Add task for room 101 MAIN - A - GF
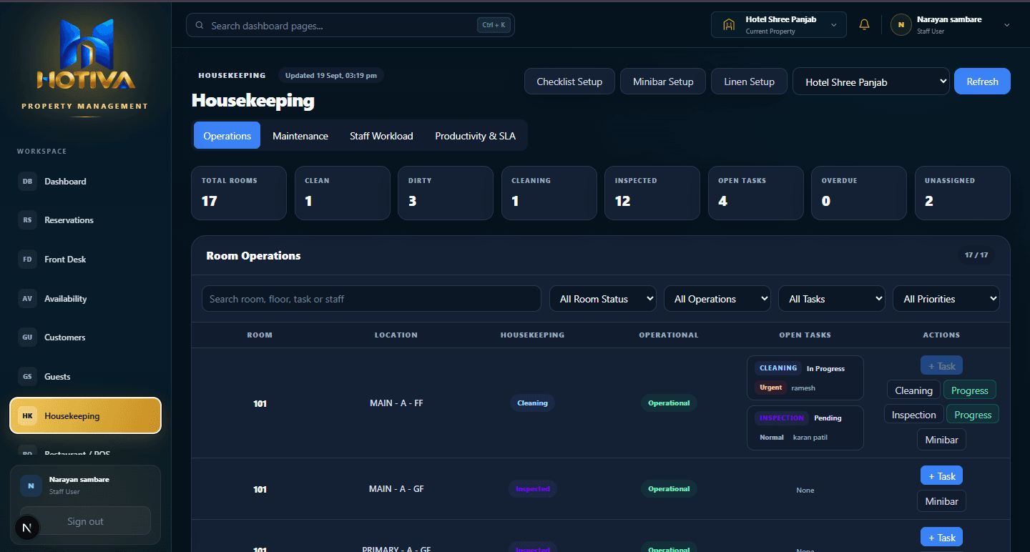The height and width of the screenshot is (552, 1030). (x=941, y=476)
